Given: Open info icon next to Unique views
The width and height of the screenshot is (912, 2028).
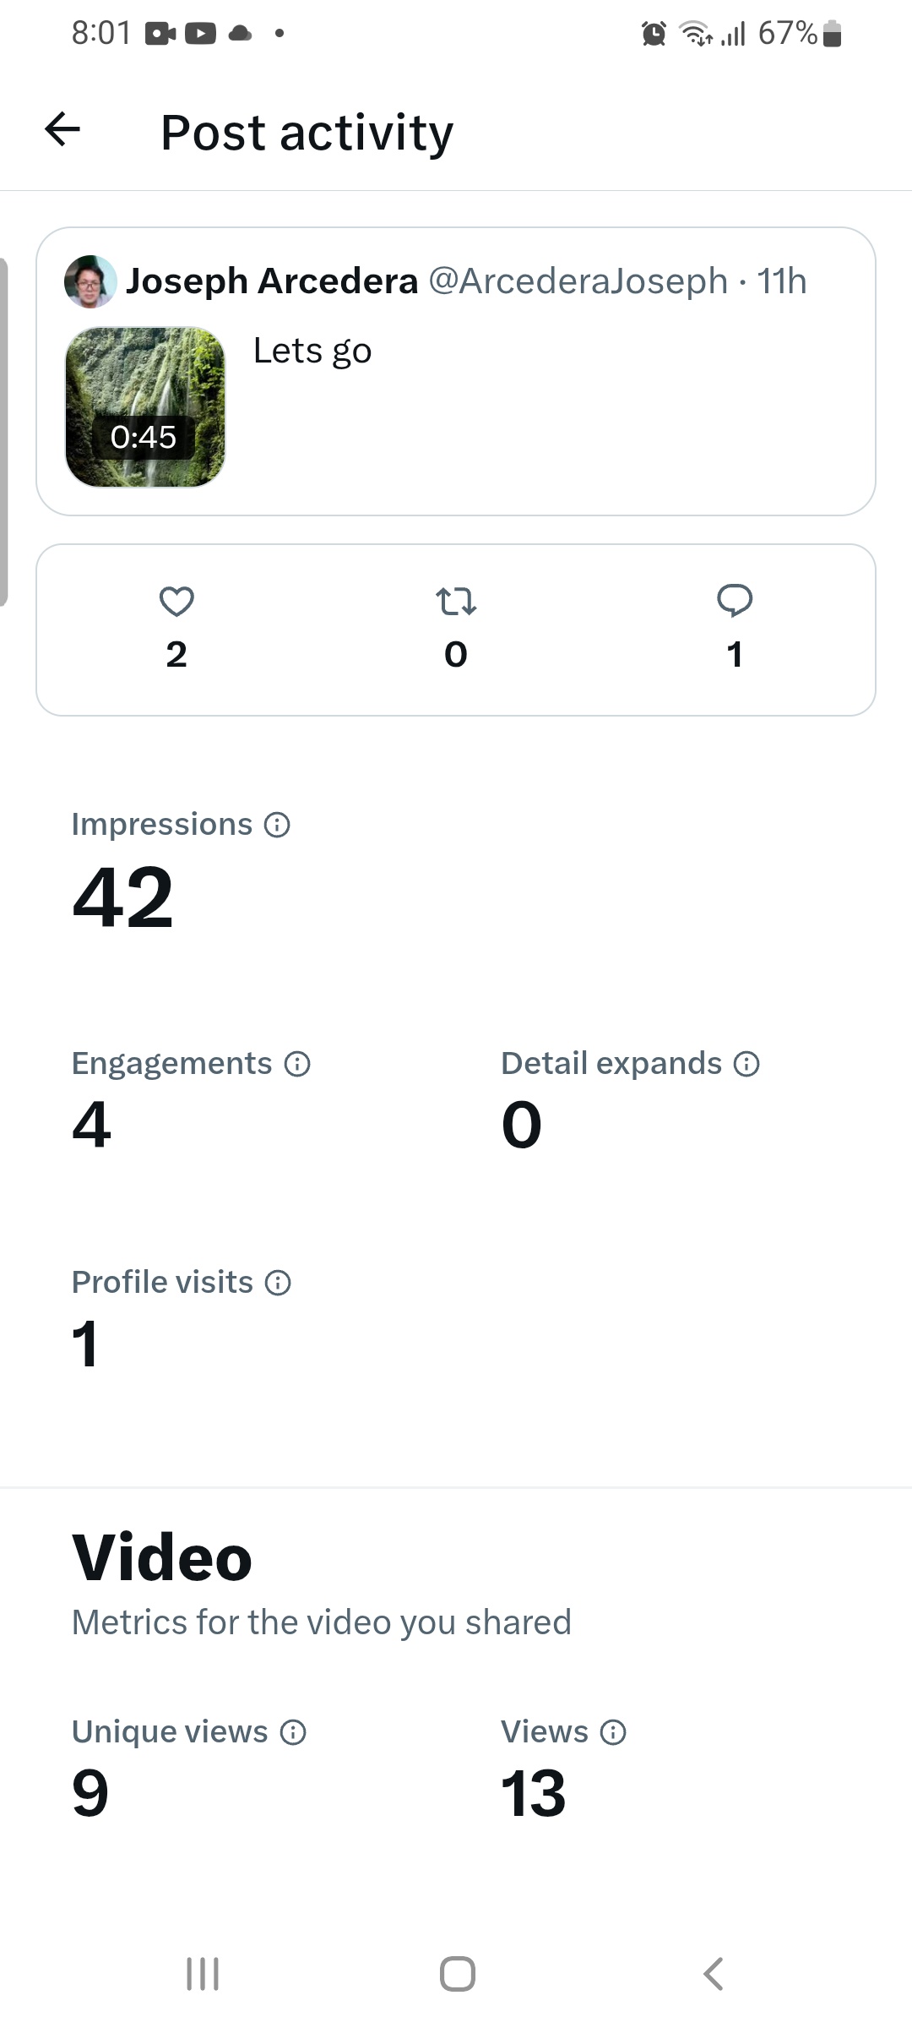Looking at the screenshot, I should pyautogui.click(x=293, y=1733).
